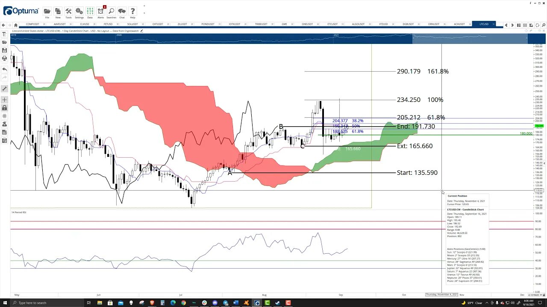Image resolution: width=547 pixels, height=307 pixels.
Task: Toggle the grid icon in left sidebar
Action: point(4,116)
